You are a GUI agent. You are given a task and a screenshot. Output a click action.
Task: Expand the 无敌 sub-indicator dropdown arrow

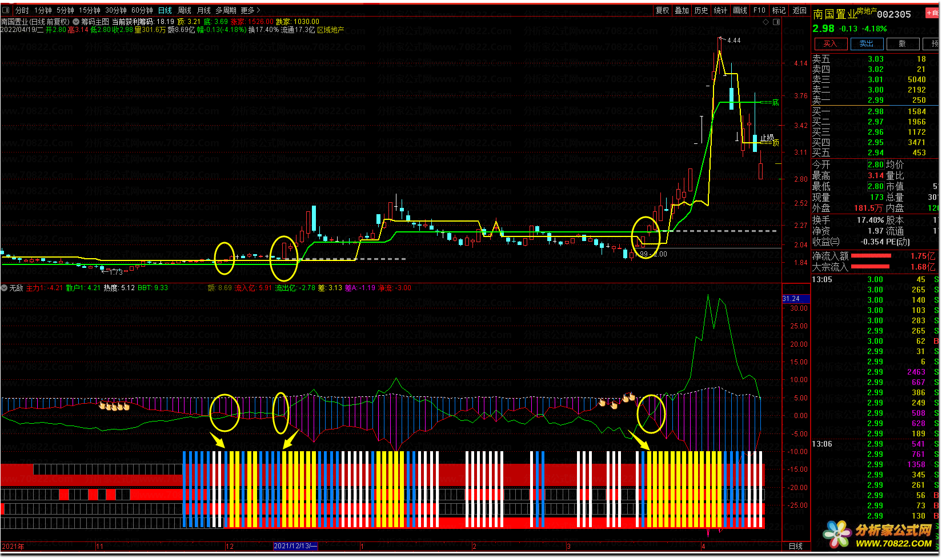point(5,288)
